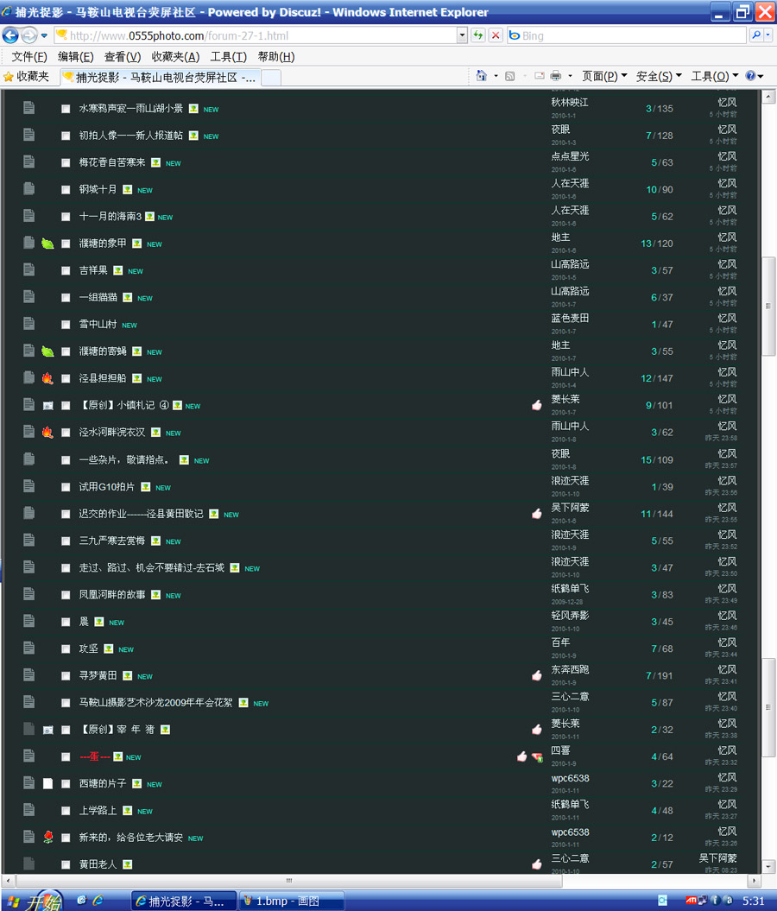Expand the 安全(S) dropdown menu

[659, 76]
